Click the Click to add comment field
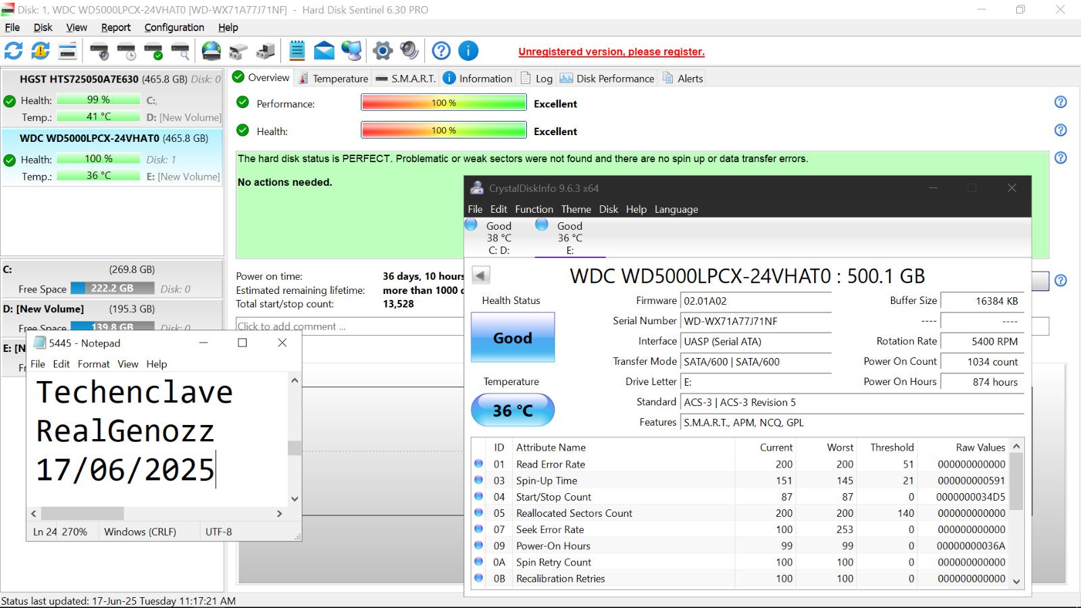1081x608 pixels. pos(350,326)
